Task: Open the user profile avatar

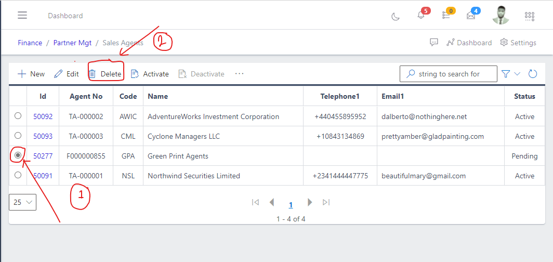Action: [x=501, y=15]
